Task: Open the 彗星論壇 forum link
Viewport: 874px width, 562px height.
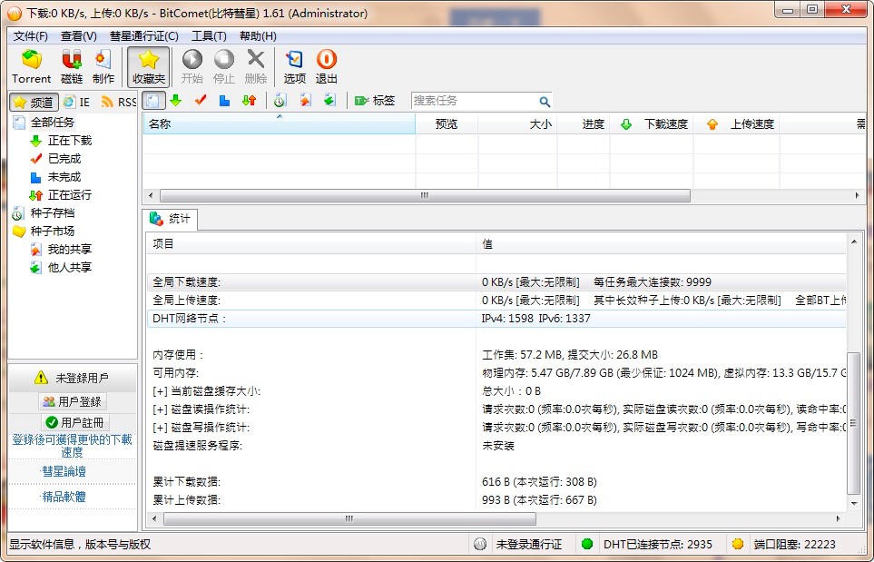Action: tap(64, 471)
